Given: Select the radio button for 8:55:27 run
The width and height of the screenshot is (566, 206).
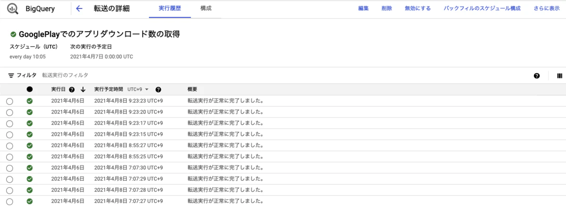Looking at the screenshot, I should point(10,146).
